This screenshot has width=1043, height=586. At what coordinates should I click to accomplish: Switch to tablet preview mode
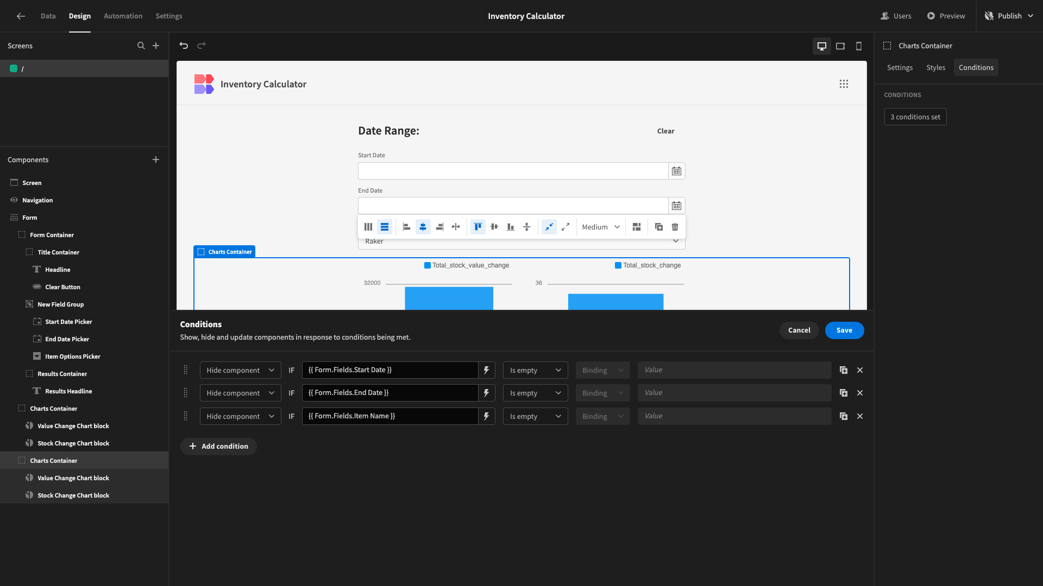840,46
